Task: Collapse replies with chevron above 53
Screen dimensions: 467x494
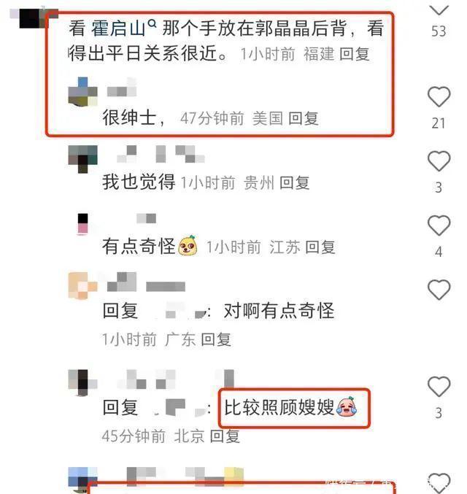Action: tap(439, 10)
